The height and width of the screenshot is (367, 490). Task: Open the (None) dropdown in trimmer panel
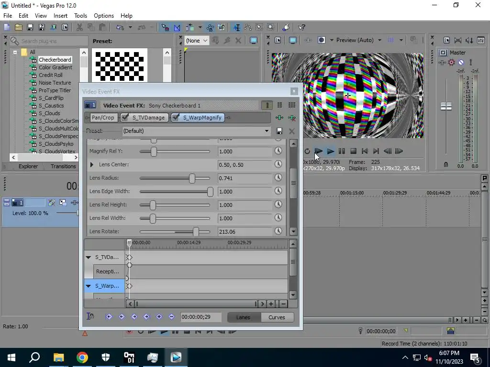point(197,41)
